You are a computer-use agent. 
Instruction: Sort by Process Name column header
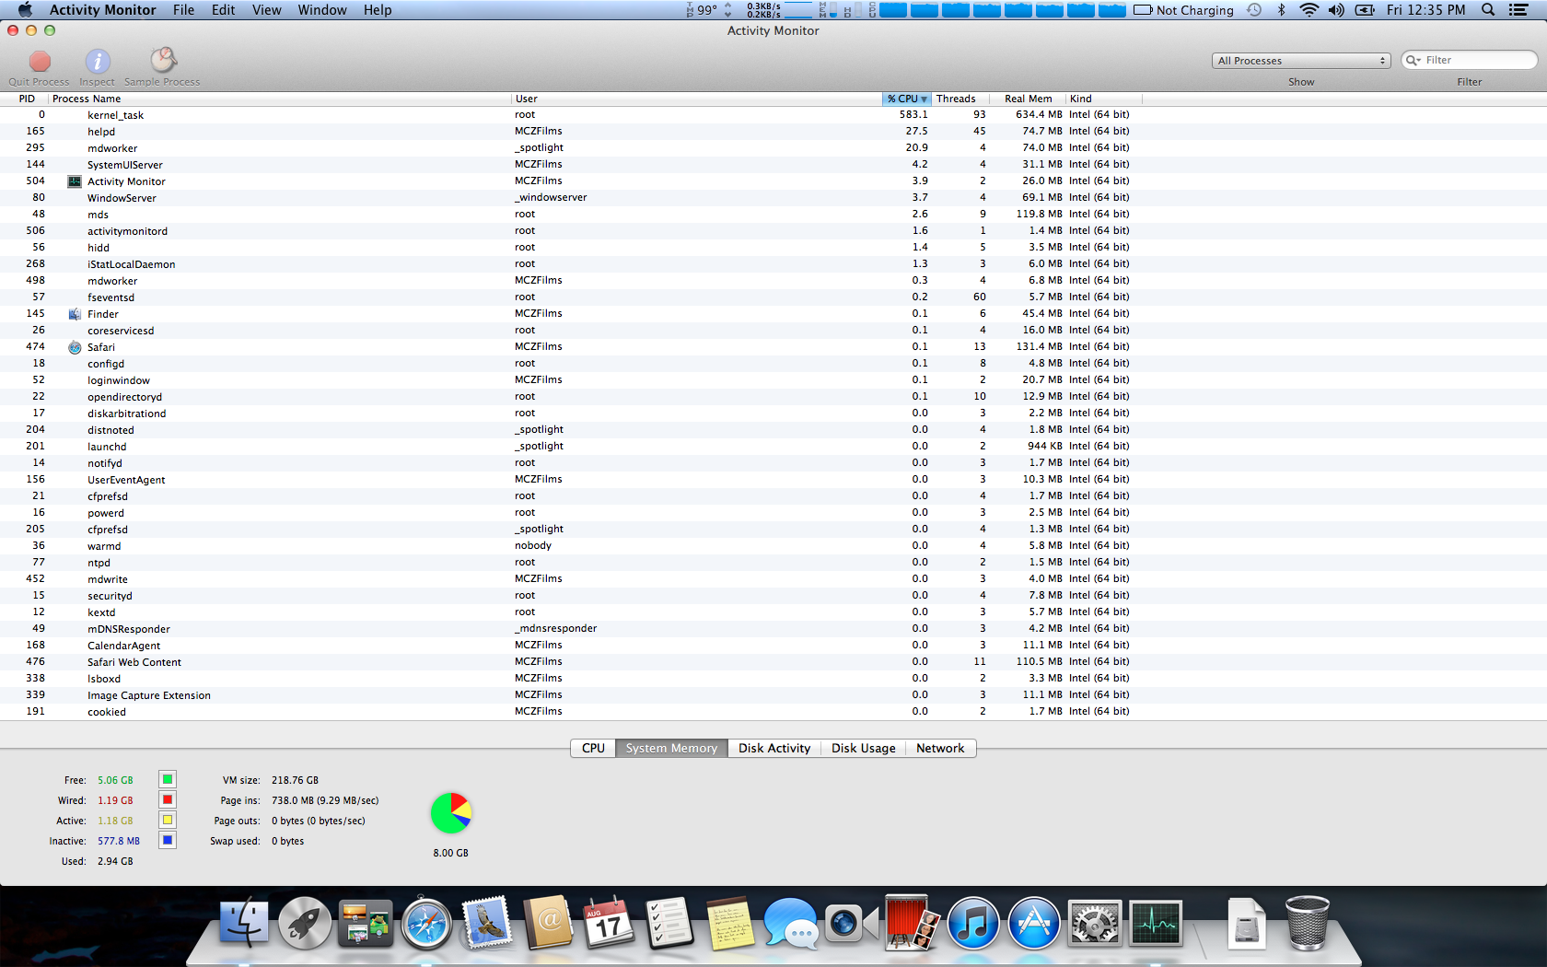[x=279, y=99]
